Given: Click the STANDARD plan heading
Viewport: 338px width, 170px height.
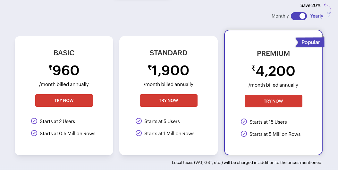Looking at the screenshot, I should click(168, 53).
